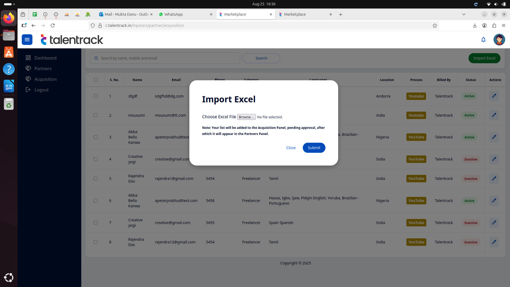Click Browse to choose an Excel file
The height and width of the screenshot is (287, 510).
pos(246,117)
